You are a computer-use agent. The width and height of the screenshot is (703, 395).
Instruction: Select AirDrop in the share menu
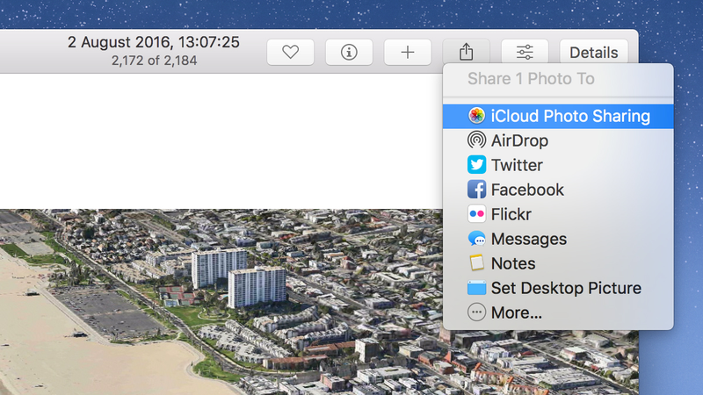558,140
